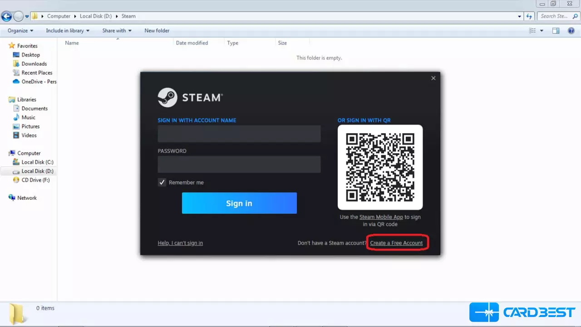The height and width of the screenshot is (327, 581).
Task: Click the Sign in button
Action: click(x=239, y=203)
